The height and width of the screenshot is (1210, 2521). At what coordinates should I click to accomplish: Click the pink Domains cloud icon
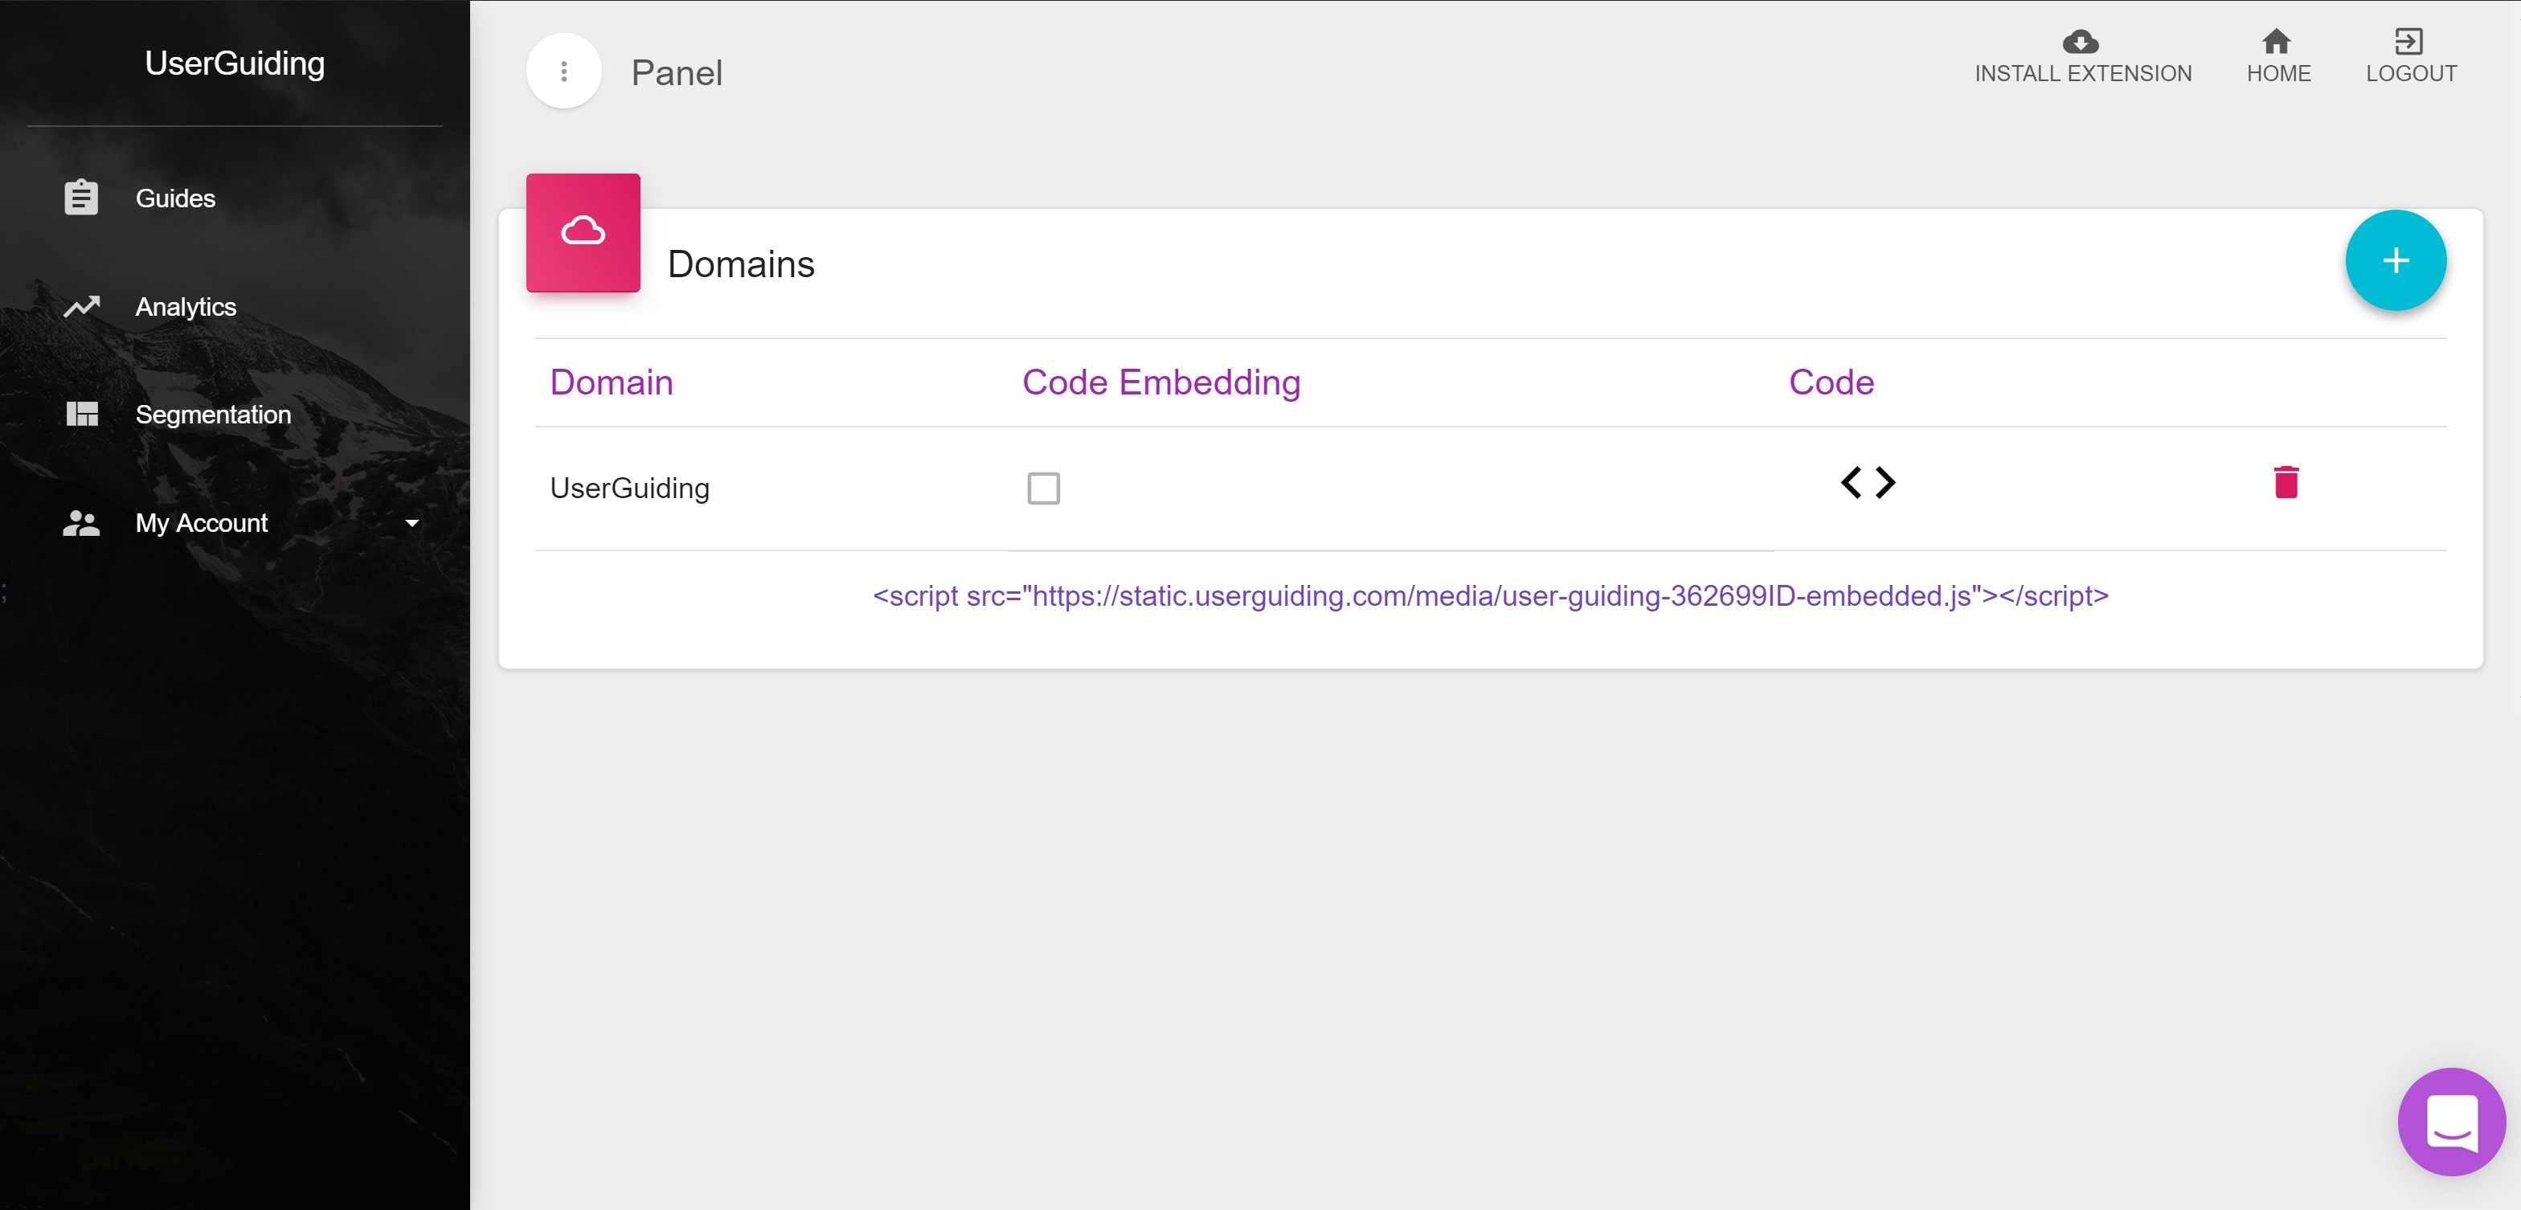coord(583,233)
